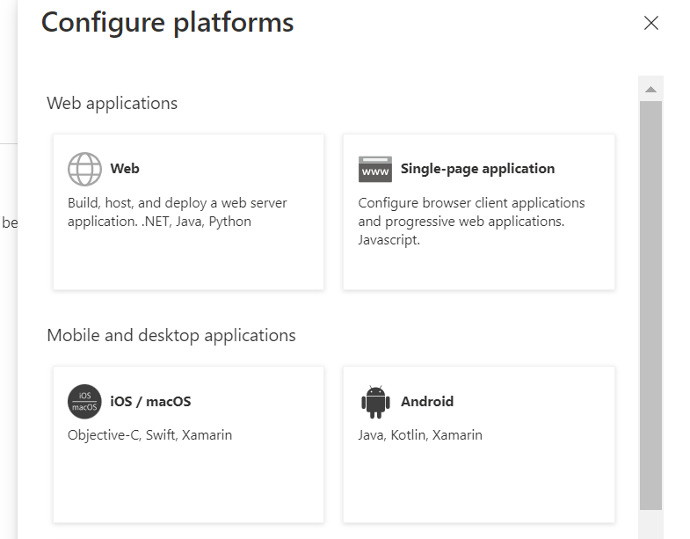Click the 'Build, host, and deploy' description

point(177,212)
